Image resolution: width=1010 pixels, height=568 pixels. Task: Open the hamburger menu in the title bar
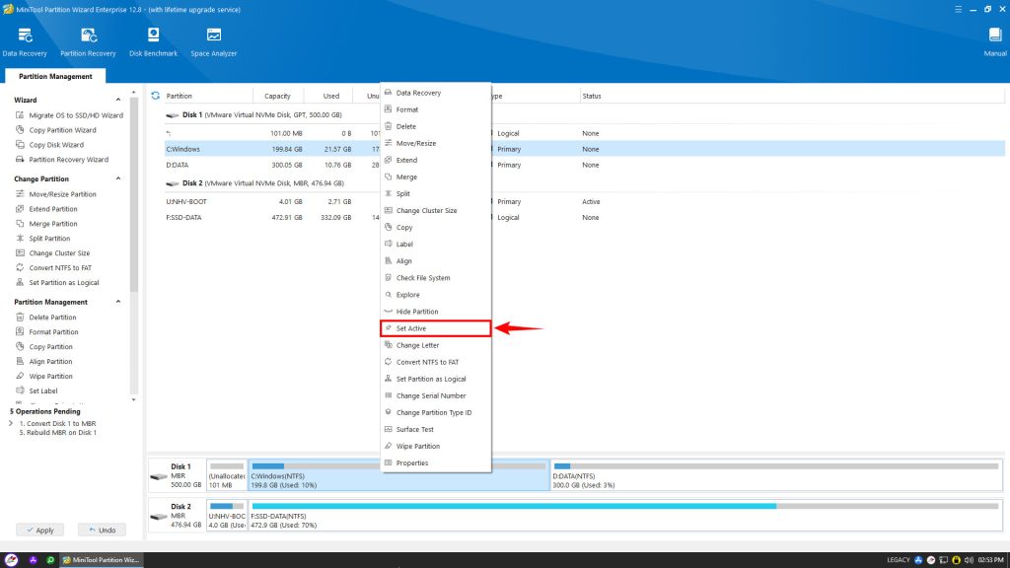point(958,9)
